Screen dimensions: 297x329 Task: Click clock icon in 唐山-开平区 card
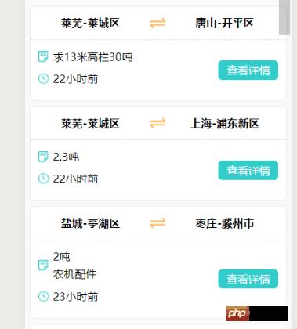(x=43, y=78)
